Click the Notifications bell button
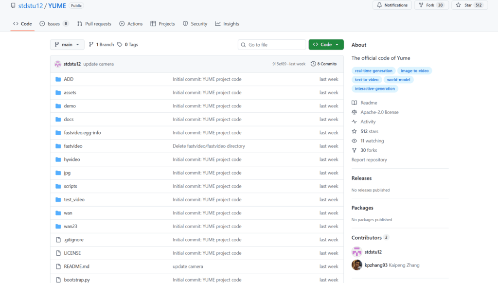Image resolution: width=498 pixels, height=283 pixels. tap(392, 5)
